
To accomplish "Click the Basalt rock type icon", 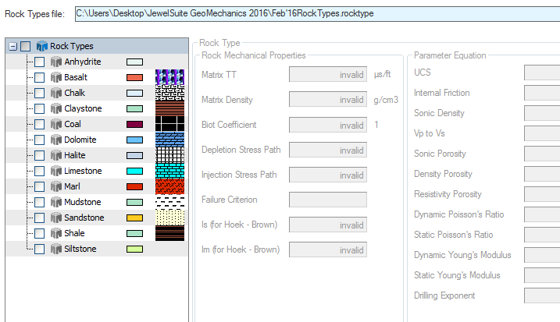I will coord(55,77).
